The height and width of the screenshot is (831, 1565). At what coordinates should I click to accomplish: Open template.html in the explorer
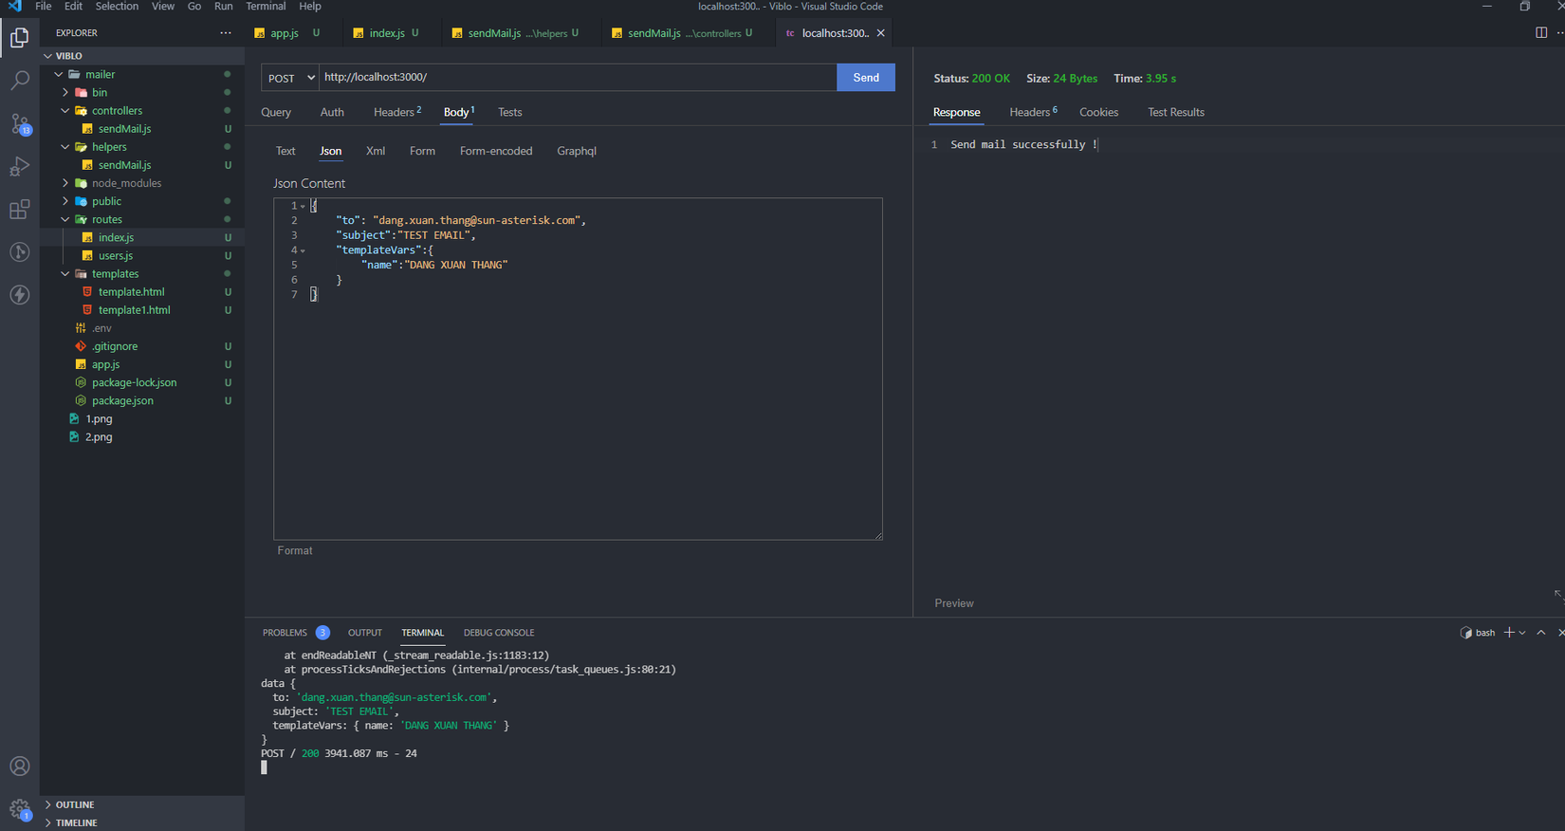pyautogui.click(x=131, y=292)
